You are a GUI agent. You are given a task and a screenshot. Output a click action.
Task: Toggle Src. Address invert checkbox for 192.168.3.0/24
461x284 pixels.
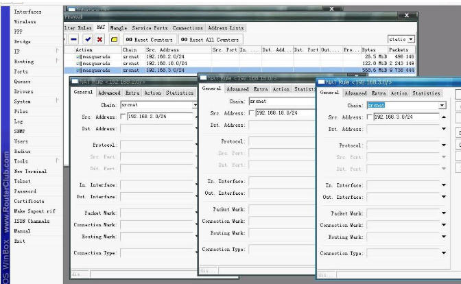pos(370,117)
